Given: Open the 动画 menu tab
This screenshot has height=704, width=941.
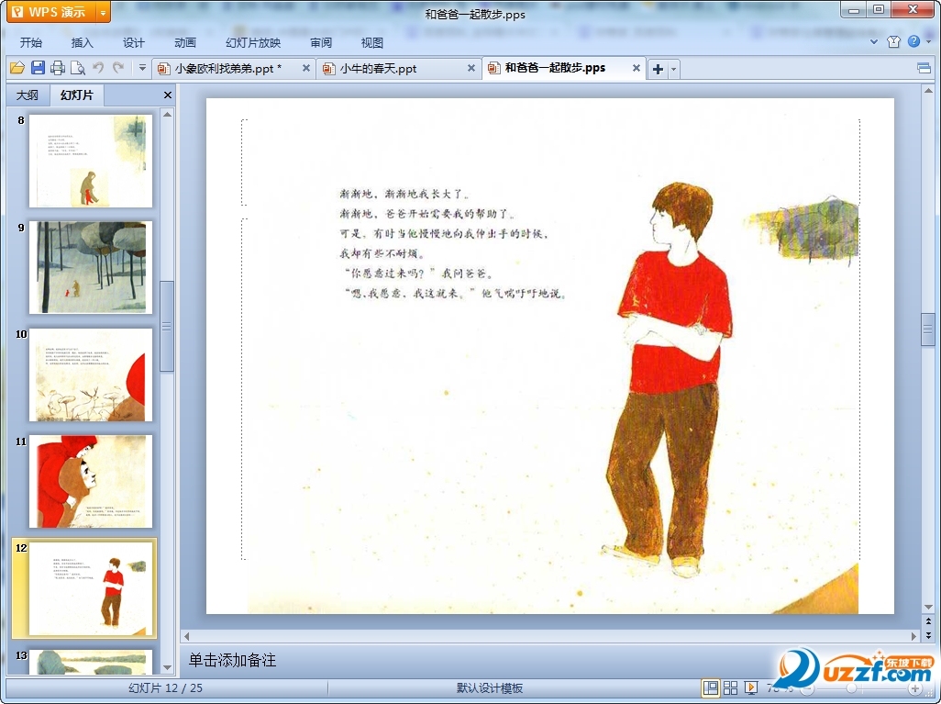Looking at the screenshot, I should (x=185, y=42).
